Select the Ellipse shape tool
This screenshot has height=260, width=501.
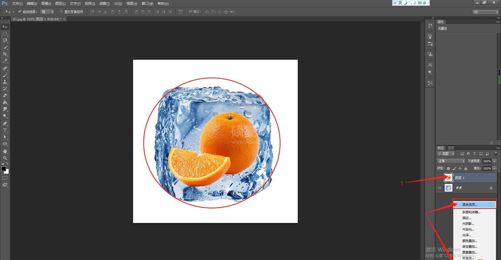click(x=5, y=144)
